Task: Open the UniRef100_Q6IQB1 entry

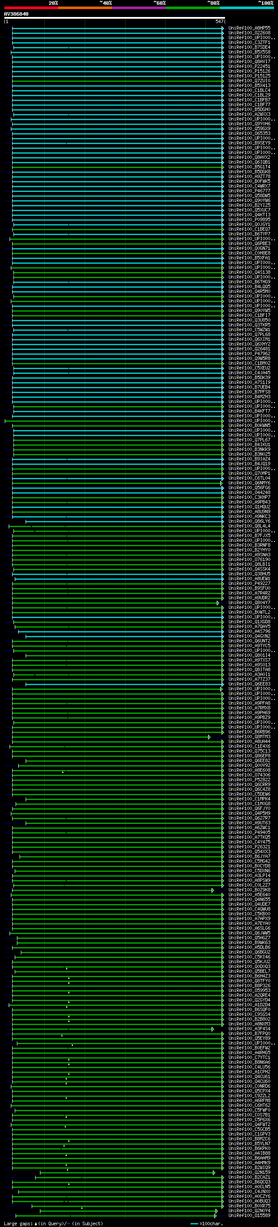Action: tap(249, 162)
